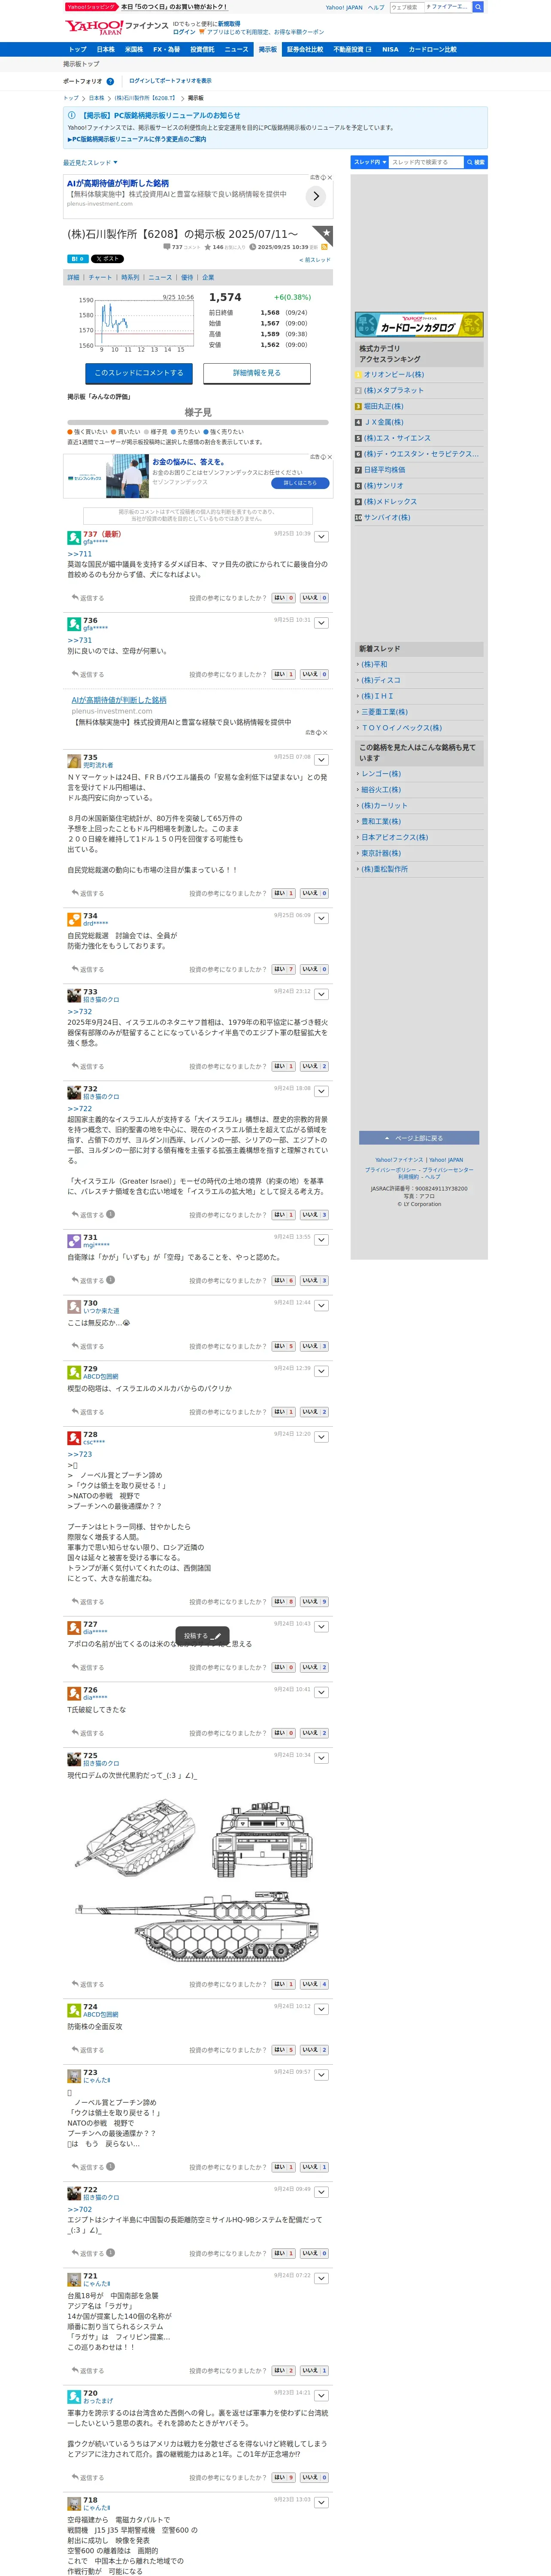Click reply arrow on post 733
This screenshot has width=551, height=2576.
75,1066
